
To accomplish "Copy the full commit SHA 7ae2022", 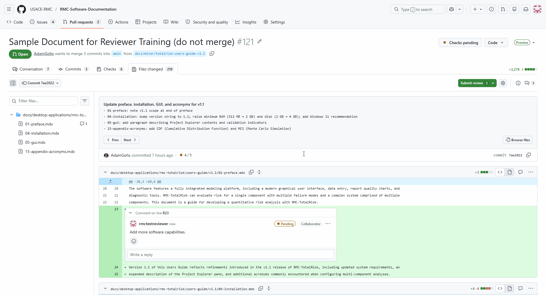I will (528, 155).
